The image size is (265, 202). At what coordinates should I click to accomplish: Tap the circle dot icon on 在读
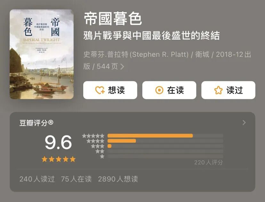point(159,90)
